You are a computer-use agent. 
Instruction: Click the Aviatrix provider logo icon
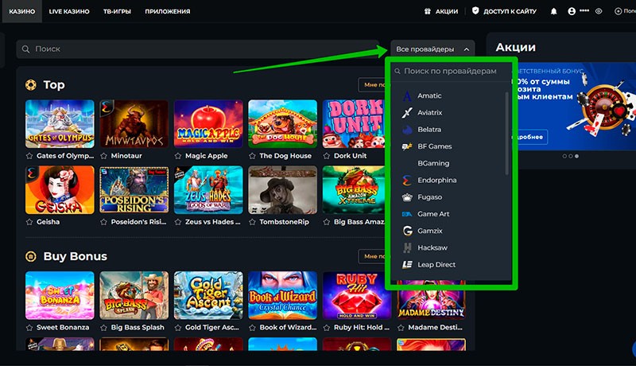point(407,112)
